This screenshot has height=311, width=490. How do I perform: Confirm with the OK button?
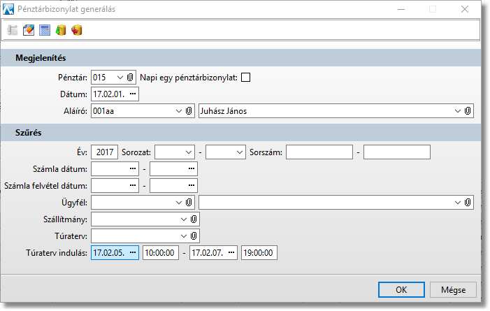[401, 289]
